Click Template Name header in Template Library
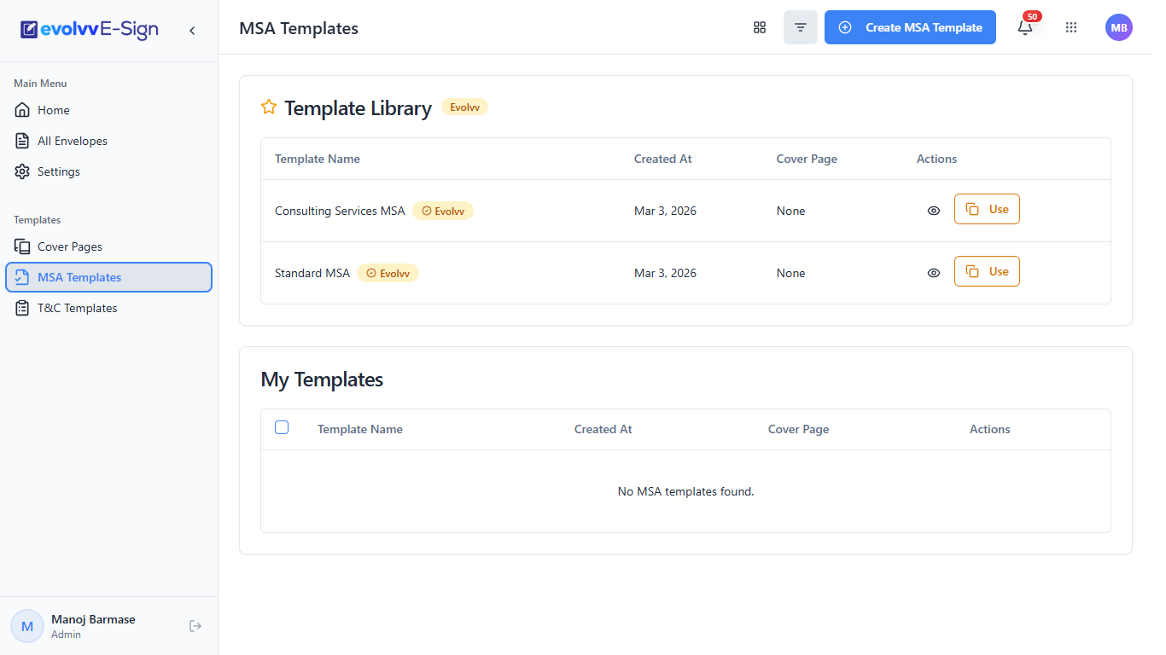The image size is (1166, 655). (x=318, y=159)
